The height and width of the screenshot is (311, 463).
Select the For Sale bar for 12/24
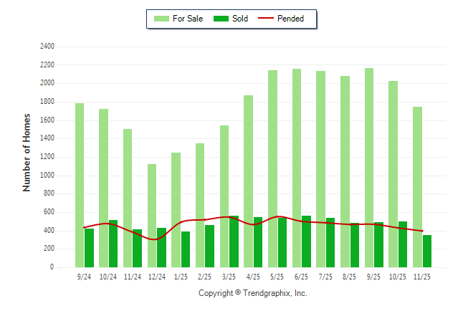tap(152, 215)
